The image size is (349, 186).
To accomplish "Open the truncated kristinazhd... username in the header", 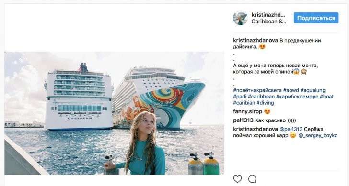I will tap(268, 15).
